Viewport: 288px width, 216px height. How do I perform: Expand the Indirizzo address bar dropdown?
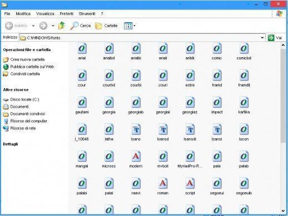click(x=262, y=38)
